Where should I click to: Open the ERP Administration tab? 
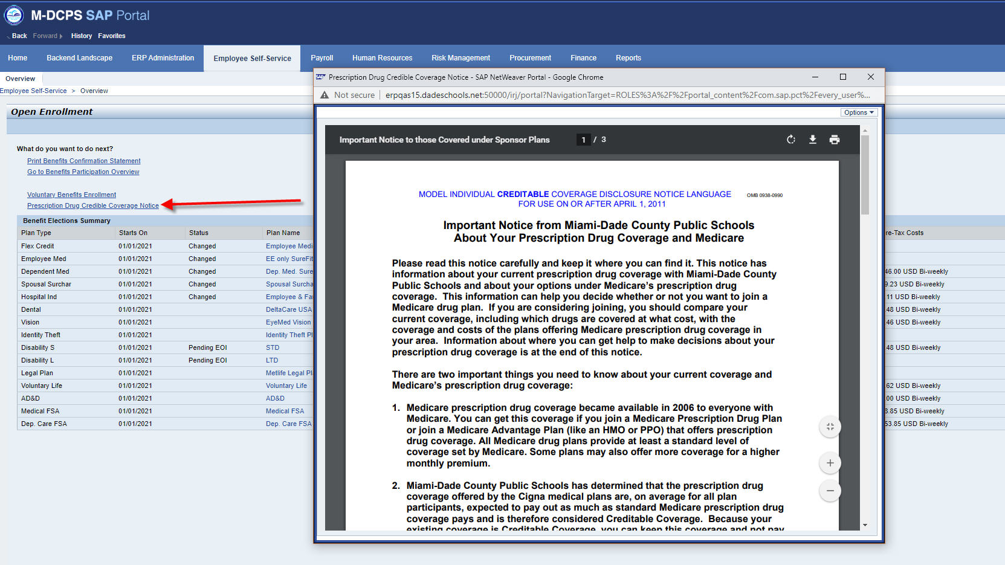pyautogui.click(x=163, y=58)
